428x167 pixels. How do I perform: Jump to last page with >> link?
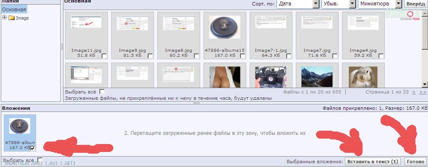click(x=423, y=92)
